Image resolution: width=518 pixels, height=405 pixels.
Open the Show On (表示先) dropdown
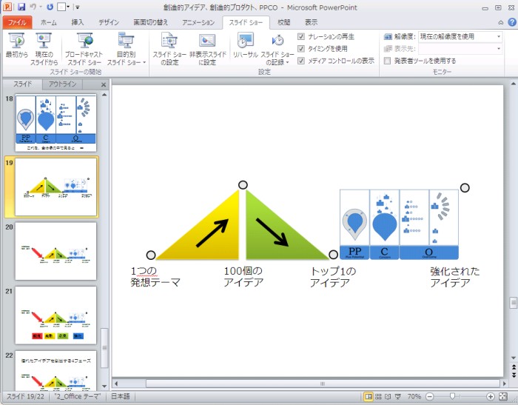pyautogui.click(x=460, y=49)
